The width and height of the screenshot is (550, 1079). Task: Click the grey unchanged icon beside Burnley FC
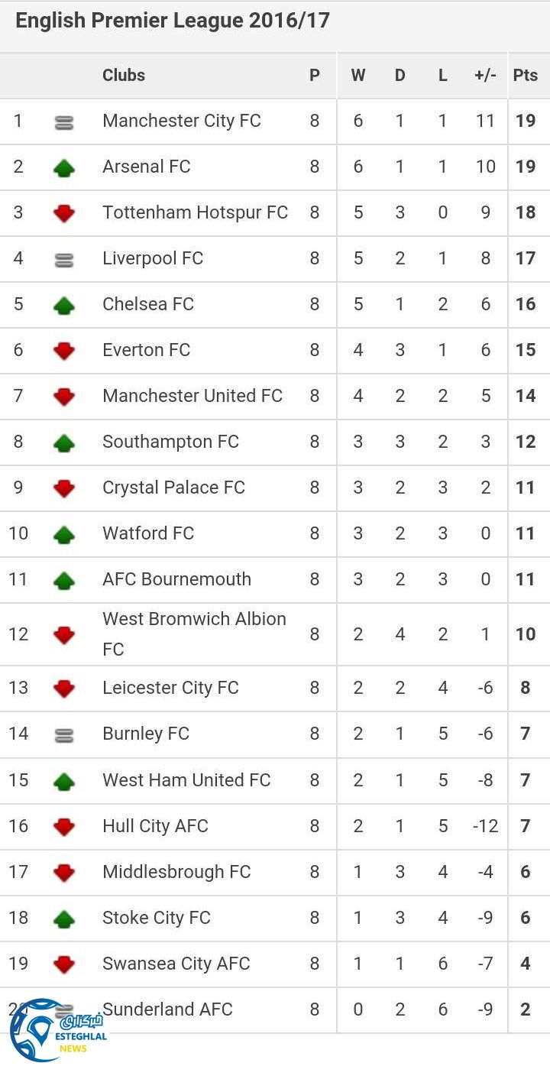click(64, 735)
